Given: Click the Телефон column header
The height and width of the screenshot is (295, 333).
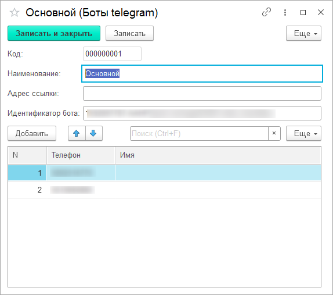Looking at the screenshot, I should (81, 155).
